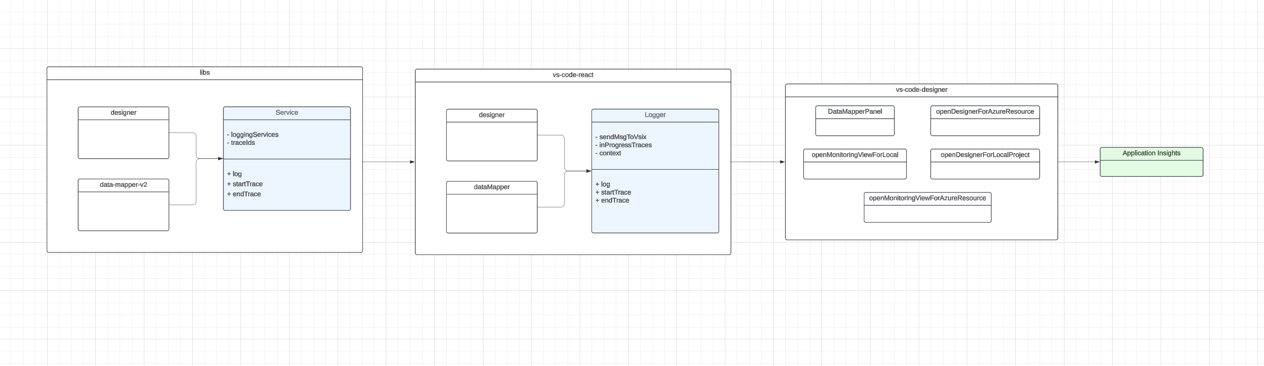The image size is (1264, 366).
Task: Click the designer box inside libs
Action: click(123, 132)
